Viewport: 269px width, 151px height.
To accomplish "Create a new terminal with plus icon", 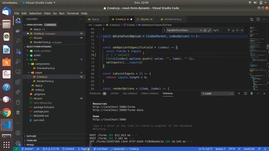I will pos(239,94).
